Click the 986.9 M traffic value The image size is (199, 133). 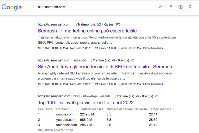pyautogui.click(x=86, y=120)
